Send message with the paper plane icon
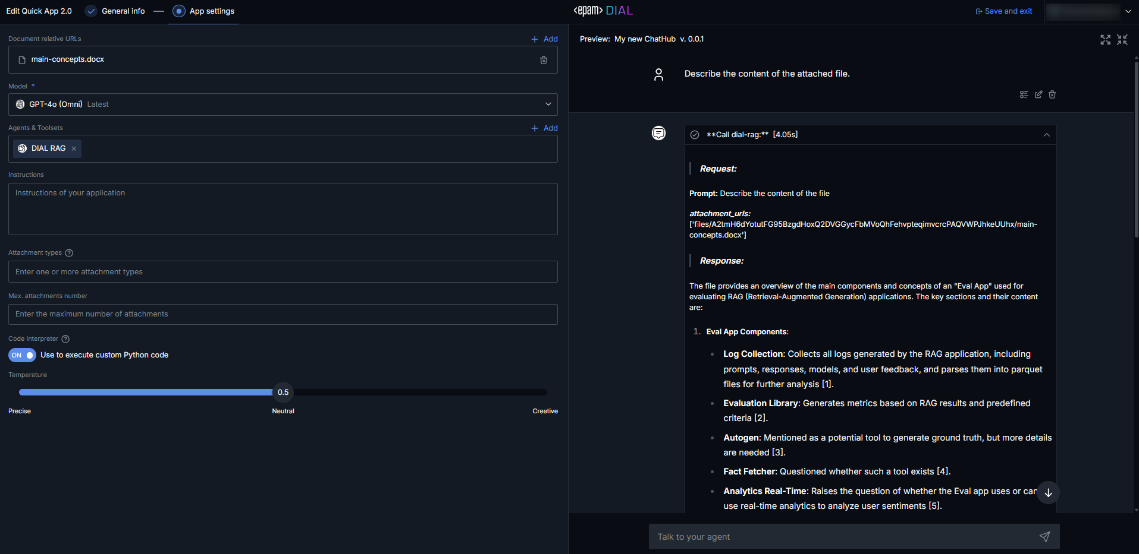The height and width of the screenshot is (554, 1139). point(1044,537)
